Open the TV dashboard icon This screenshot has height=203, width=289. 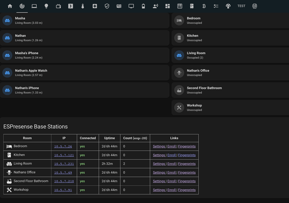58,6
